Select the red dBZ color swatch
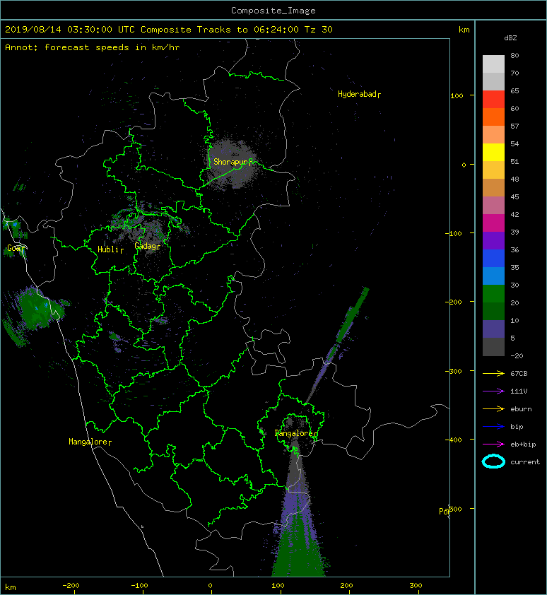 (x=493, y=99)
